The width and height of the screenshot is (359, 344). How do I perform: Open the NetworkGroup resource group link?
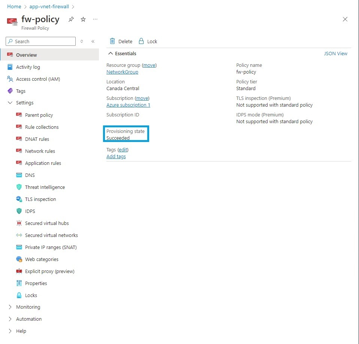122,72
